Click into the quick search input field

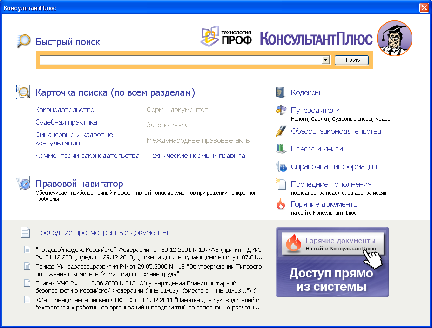[181, 60]
